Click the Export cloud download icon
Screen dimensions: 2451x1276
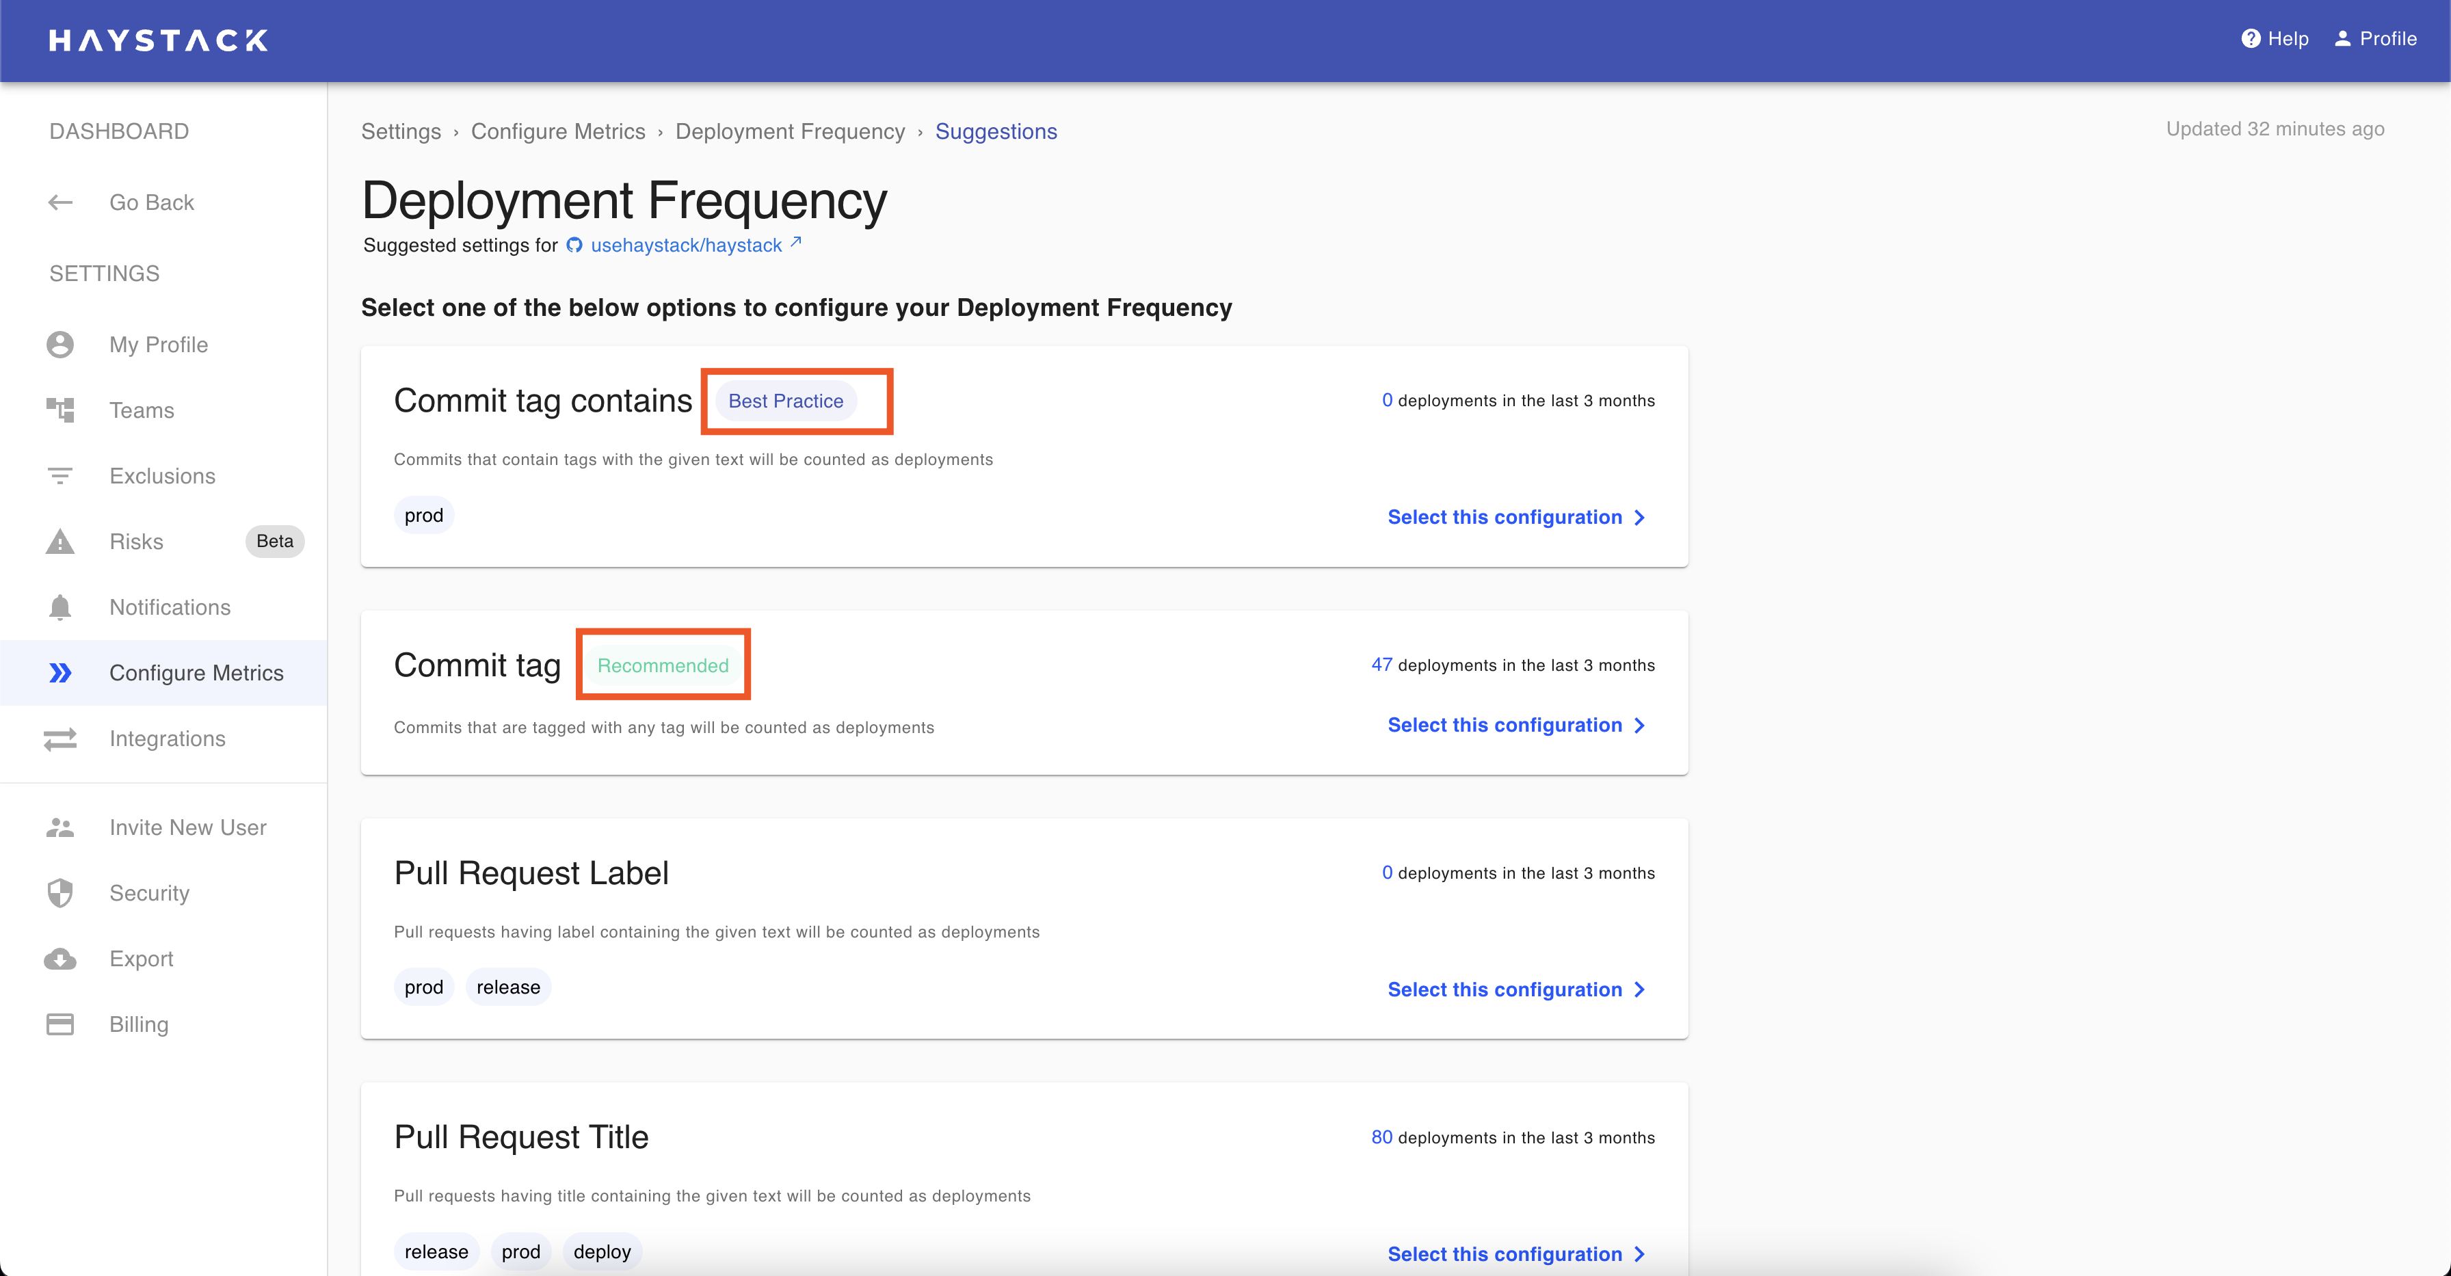[x=60, y=958]
